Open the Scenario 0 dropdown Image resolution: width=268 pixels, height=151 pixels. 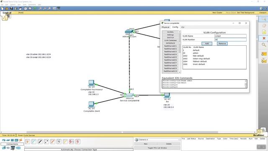(x=159, y=140)
